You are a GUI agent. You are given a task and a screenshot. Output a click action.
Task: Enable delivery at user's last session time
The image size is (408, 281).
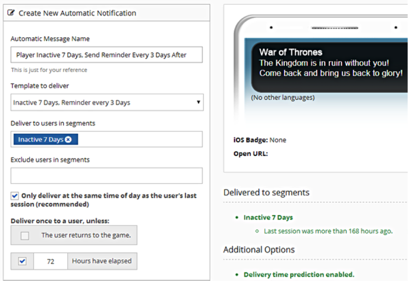[x=15, y=196]
